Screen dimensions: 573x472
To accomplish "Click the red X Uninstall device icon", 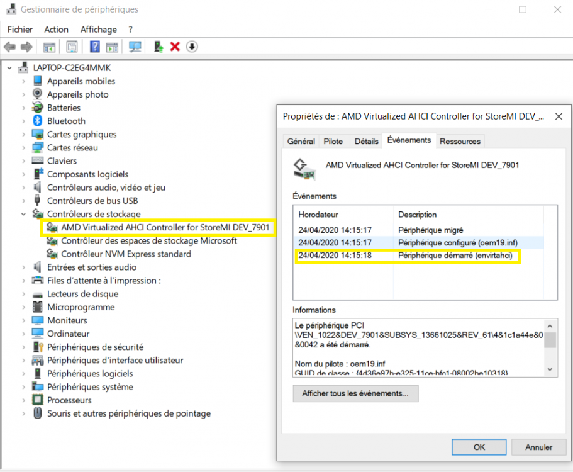I will [175, 47].
